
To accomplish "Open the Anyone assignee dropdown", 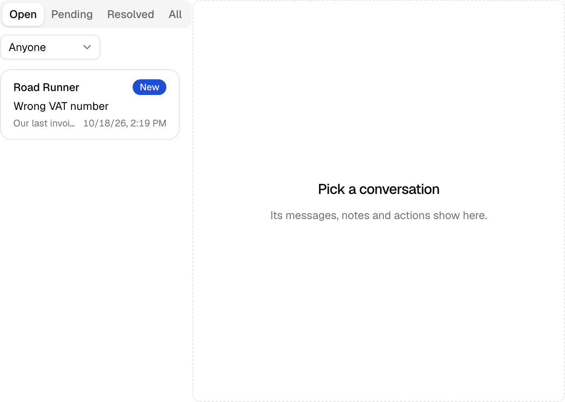I will pos(50,47).
